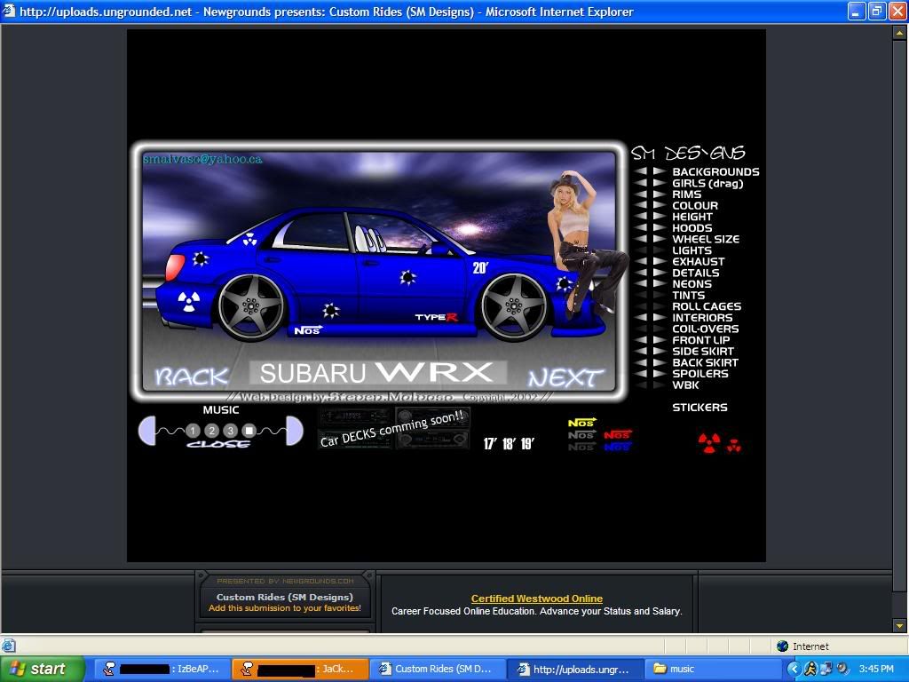Screen dimensions: 909x682
Task: Select the 18' wheel size sticker
Action: coord(509,444)
